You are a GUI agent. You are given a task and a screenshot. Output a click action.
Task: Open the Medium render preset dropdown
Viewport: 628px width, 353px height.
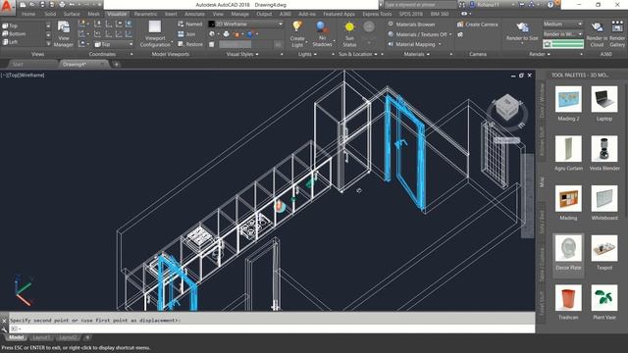562,24
